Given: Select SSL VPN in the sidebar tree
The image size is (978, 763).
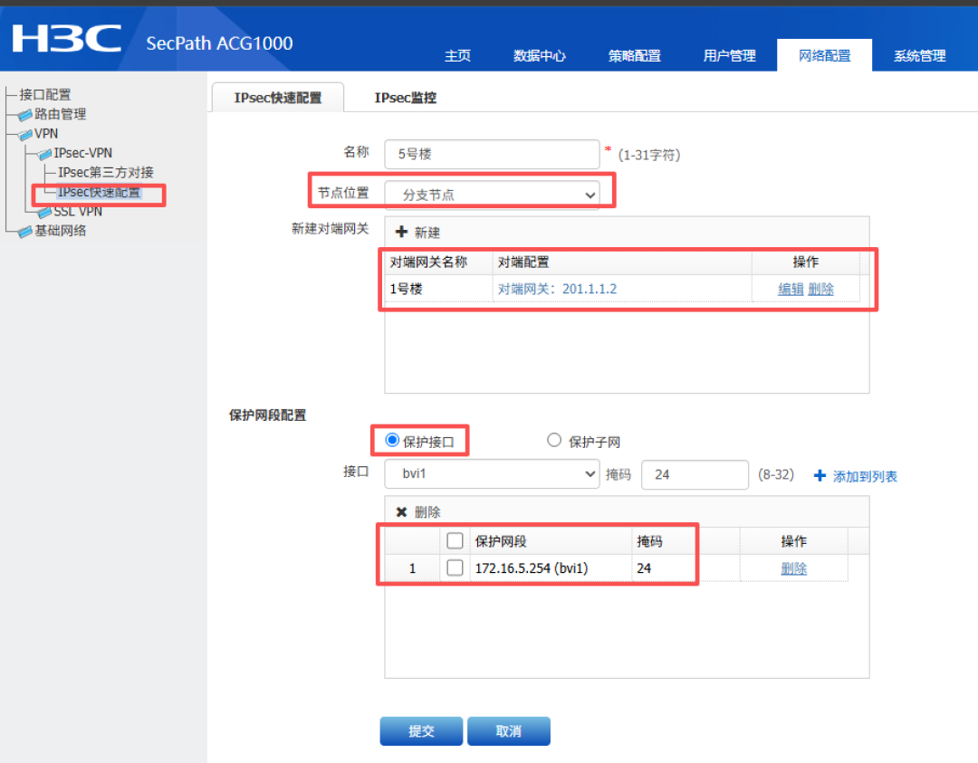Looking at the screenshot, I should click(78, 211).
